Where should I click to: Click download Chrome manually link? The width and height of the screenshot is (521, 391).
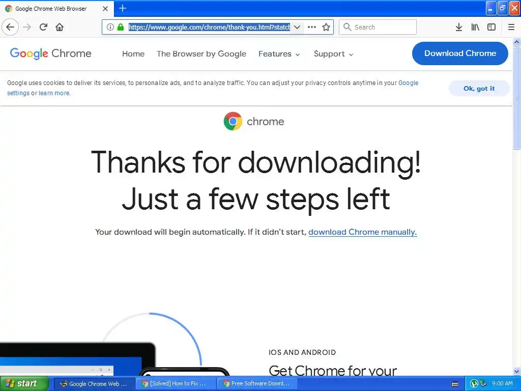[362, 232]
